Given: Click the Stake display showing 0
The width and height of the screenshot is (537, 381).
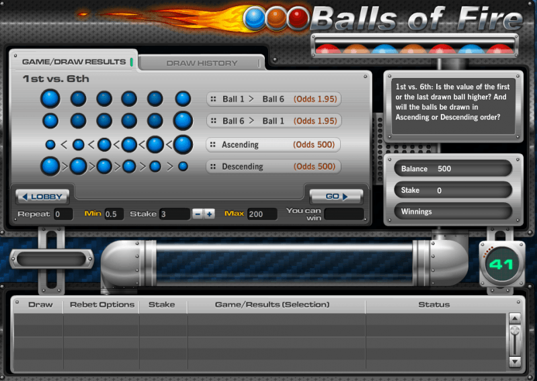Looking at the screenshot, I should click(x=453, y=190).
